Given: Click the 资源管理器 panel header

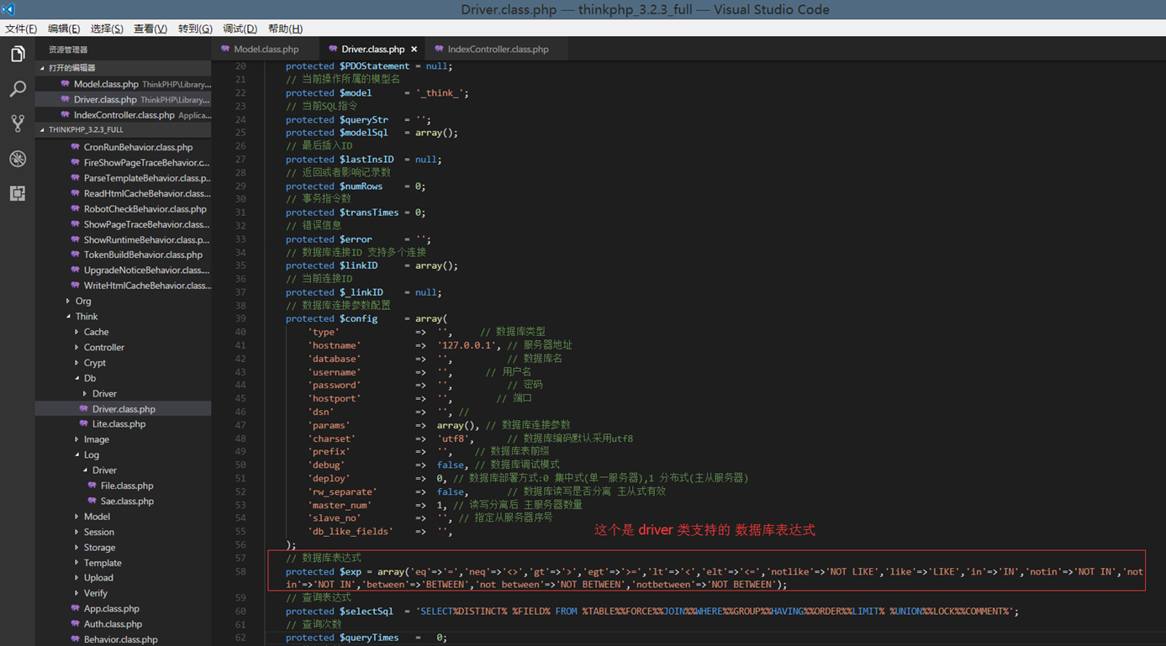Looking at the screenshot, I should pyautogui.click(x=67, y=50).
